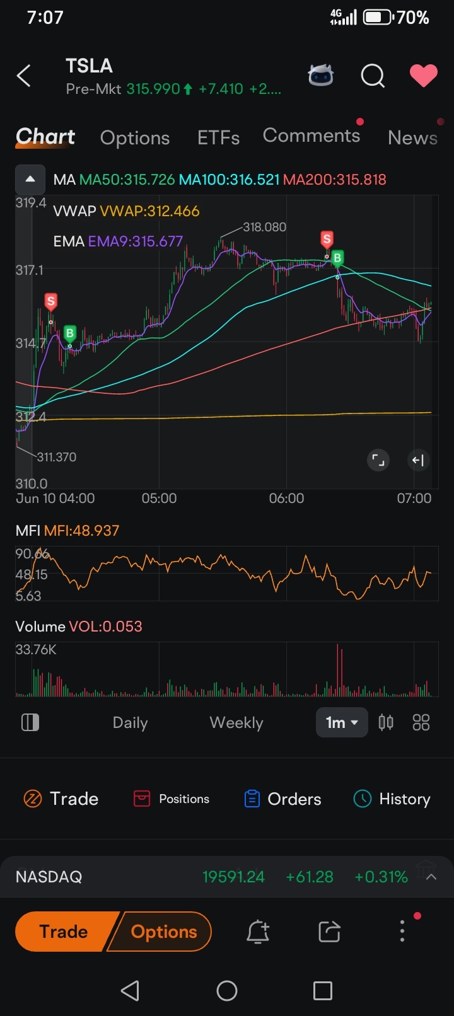Viewport: 454px width, 1016px height.
Task: Tap the 318.080 high price label
Action: 264,227
